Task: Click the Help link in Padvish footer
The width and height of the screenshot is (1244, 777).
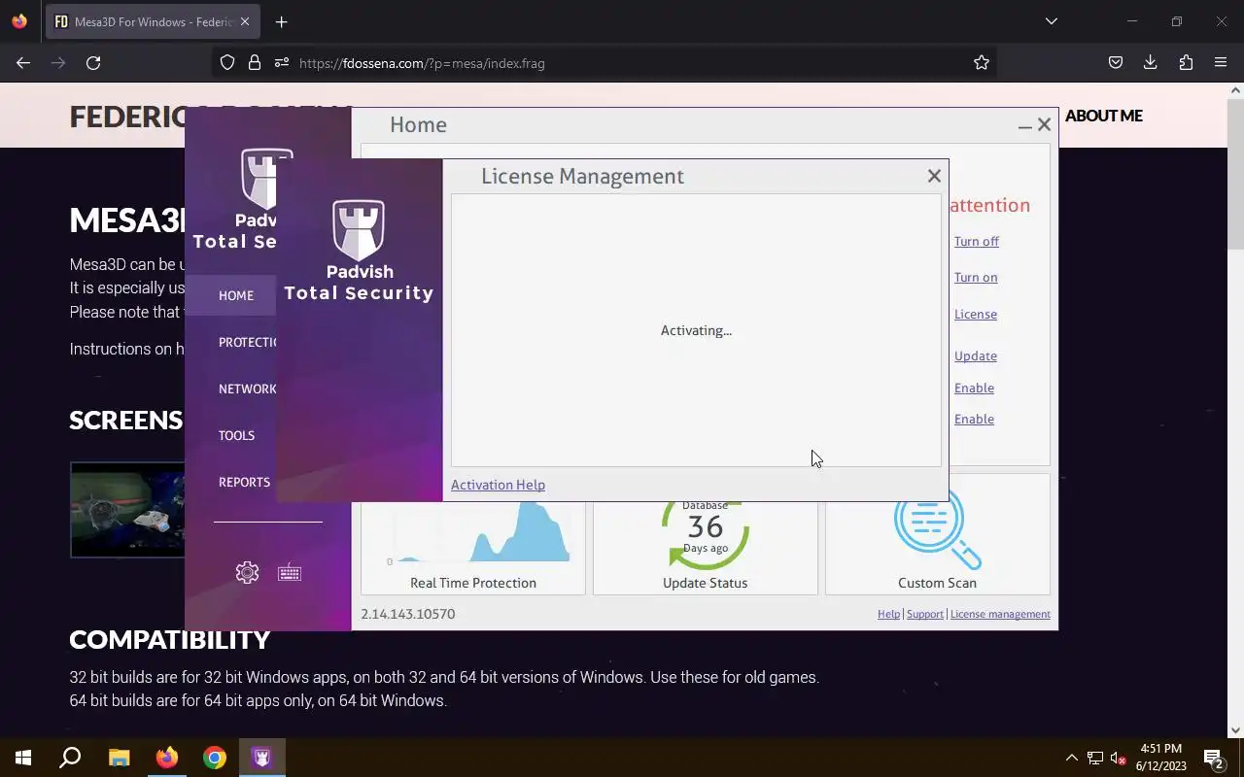Action: (888, 614)
